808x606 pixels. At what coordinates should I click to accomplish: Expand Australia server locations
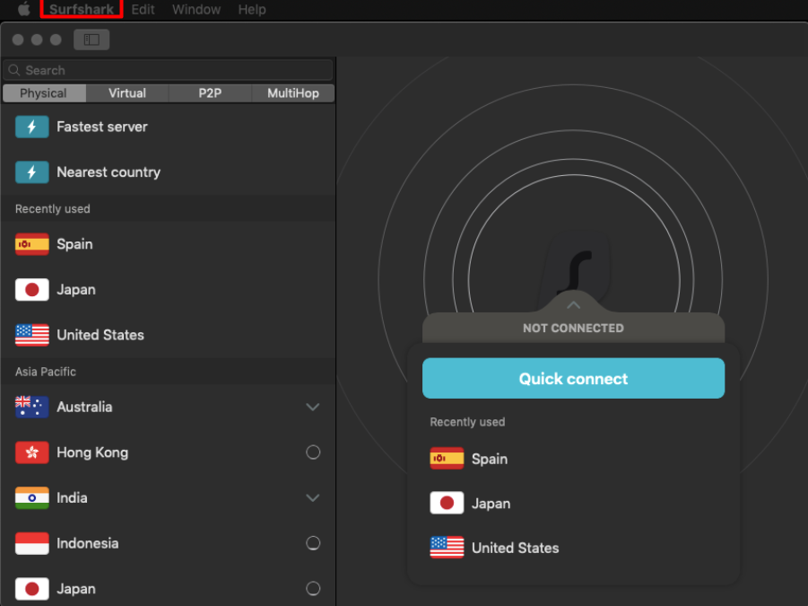313,407
